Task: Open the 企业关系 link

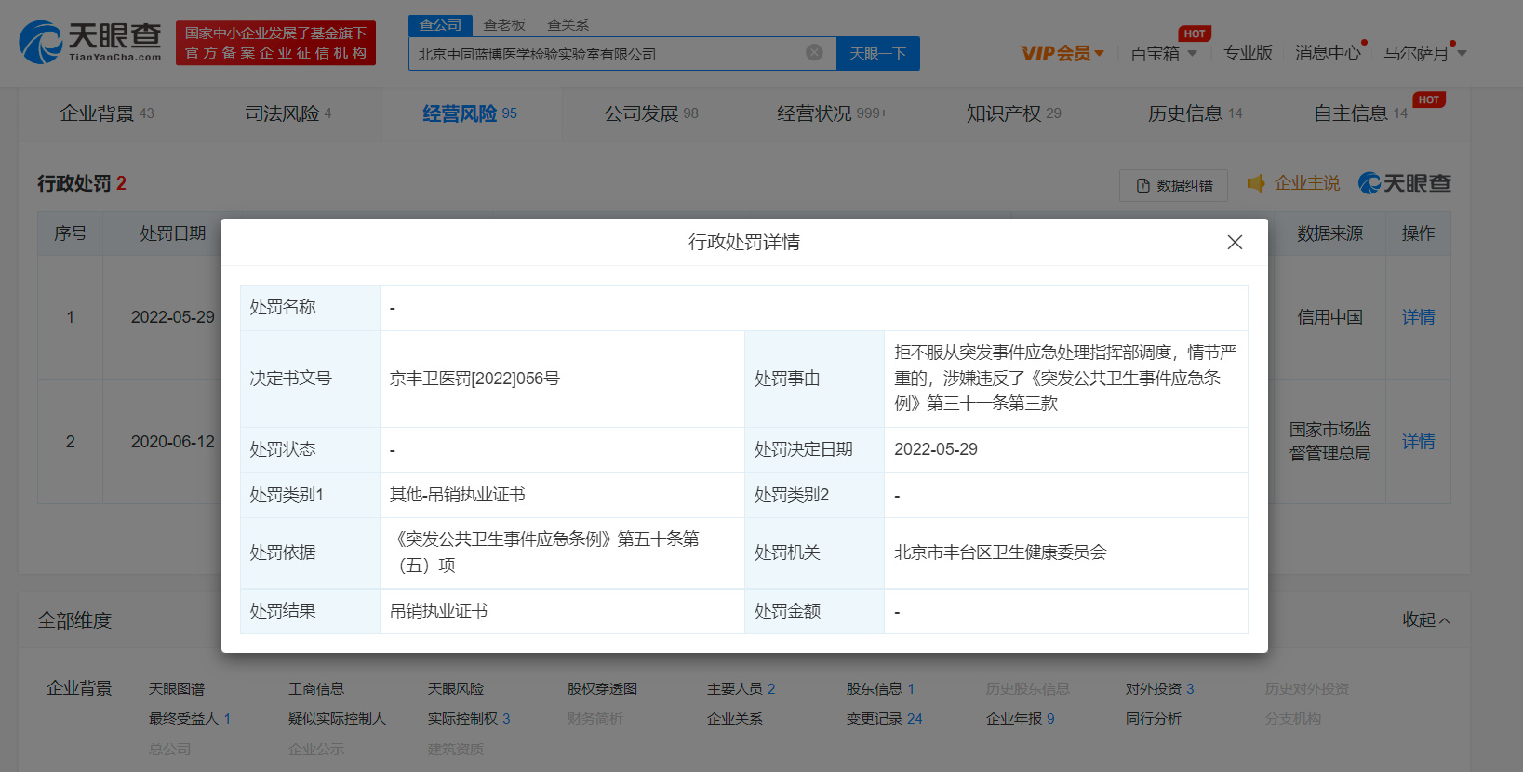Action: pyautogui.click(x=735, y=719)
